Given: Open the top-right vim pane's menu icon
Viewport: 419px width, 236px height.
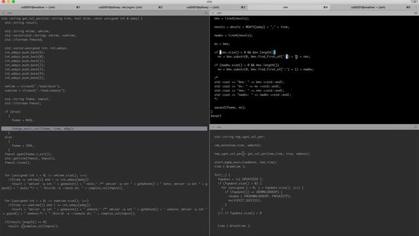Looking at the screenshot, I should pos(416,13).
